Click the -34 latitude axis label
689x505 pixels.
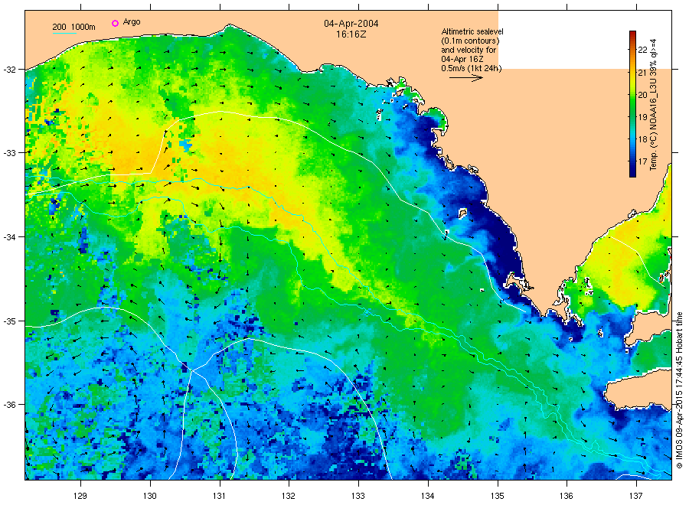pyautogui.click(x=8, y=237)
